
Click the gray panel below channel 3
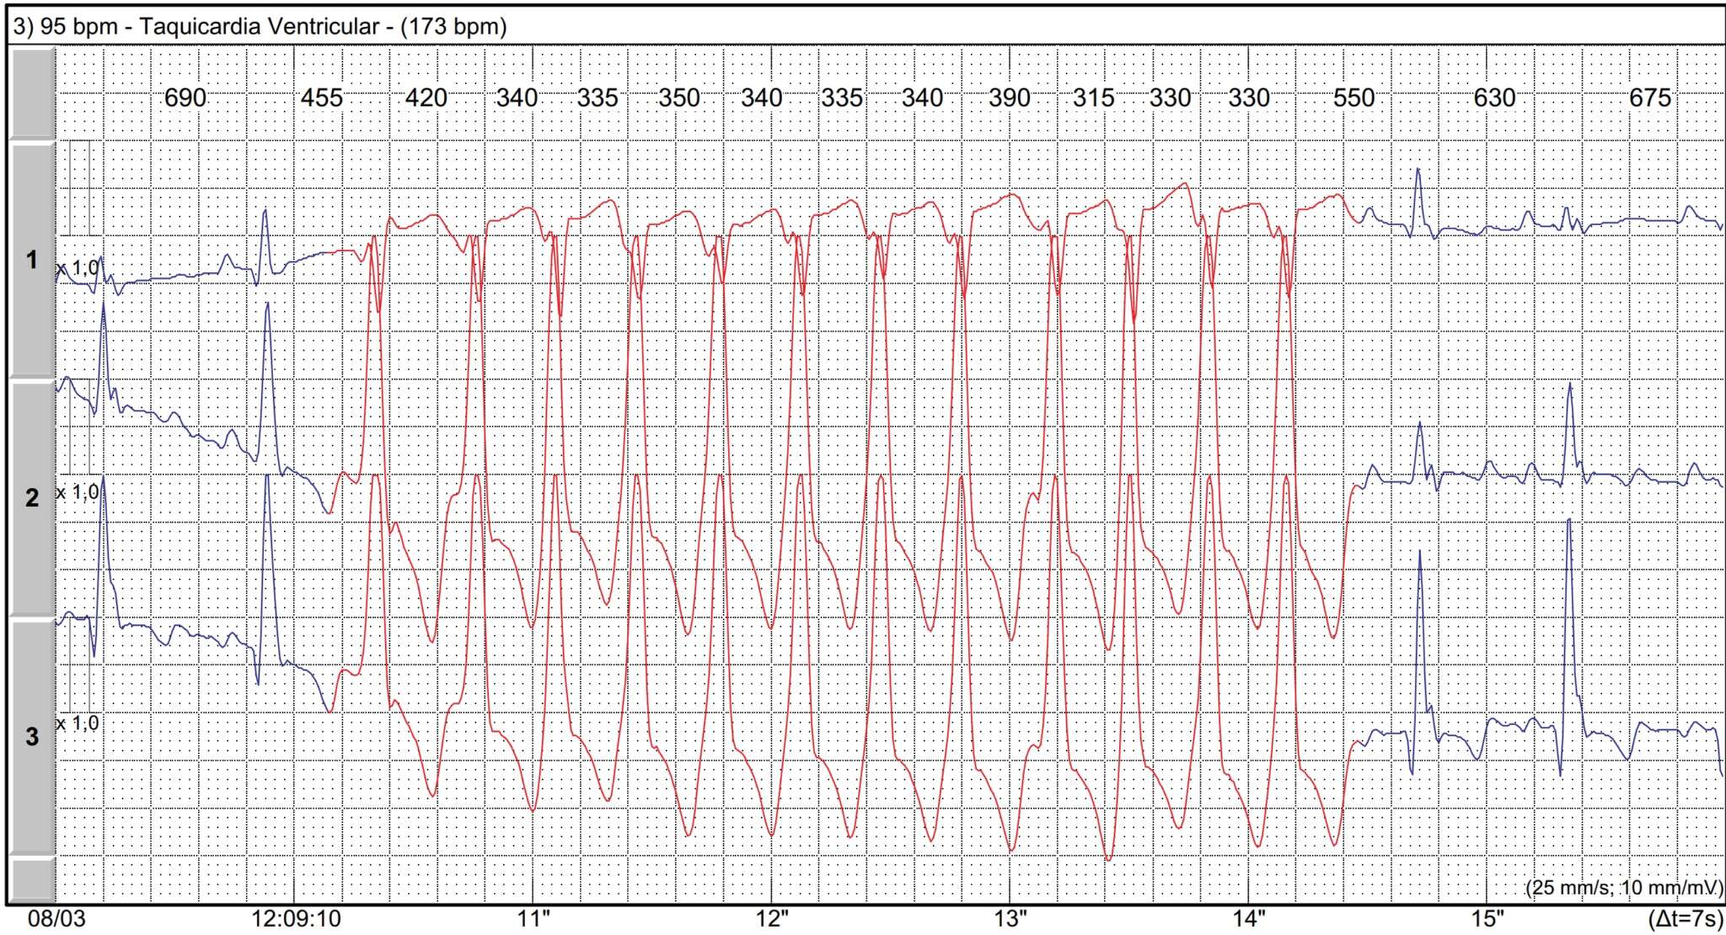31,881
